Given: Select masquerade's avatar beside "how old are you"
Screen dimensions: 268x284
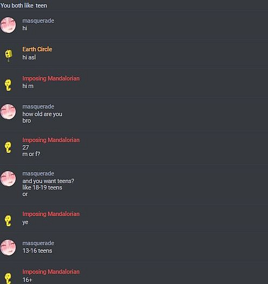Looking at the screenshot, I should (x=8, y=112).
